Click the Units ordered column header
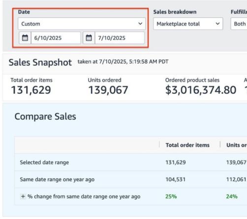Image resolution: width=247 pixels, height=219 pixels. click(x=237, y=145)
